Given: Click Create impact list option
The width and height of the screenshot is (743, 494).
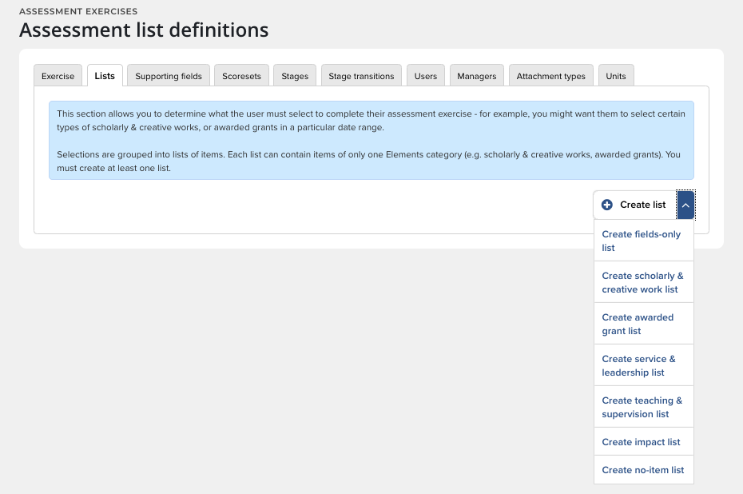Looking at the screenshot, I should 643,442.
